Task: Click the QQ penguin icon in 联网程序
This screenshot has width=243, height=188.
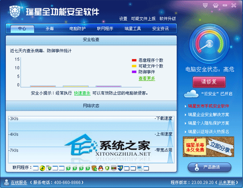Action: (x=101, y=168)
